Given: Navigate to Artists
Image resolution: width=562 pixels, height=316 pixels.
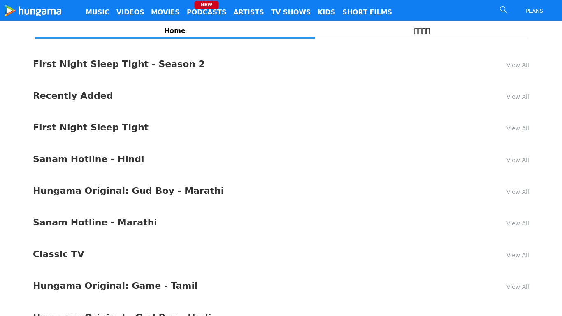Looking at the screenshot, I should click(248, 12).
